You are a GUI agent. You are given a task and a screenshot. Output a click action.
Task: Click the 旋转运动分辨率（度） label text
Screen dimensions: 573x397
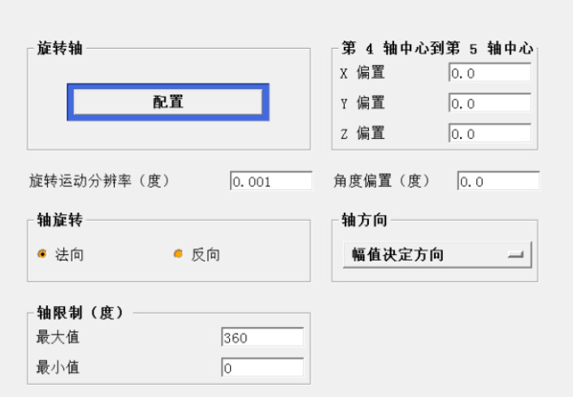[x=99, y=181]
